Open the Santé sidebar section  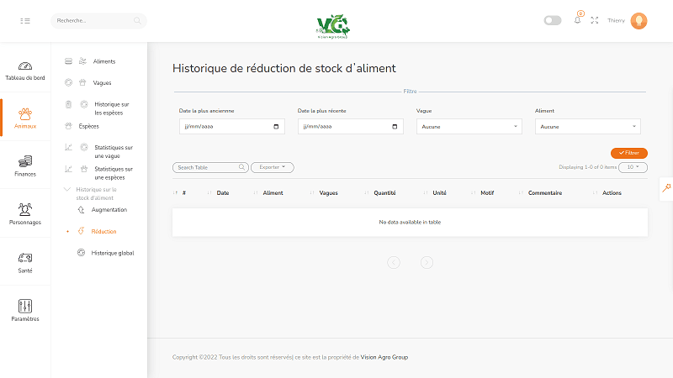click(x=25, y=262)
